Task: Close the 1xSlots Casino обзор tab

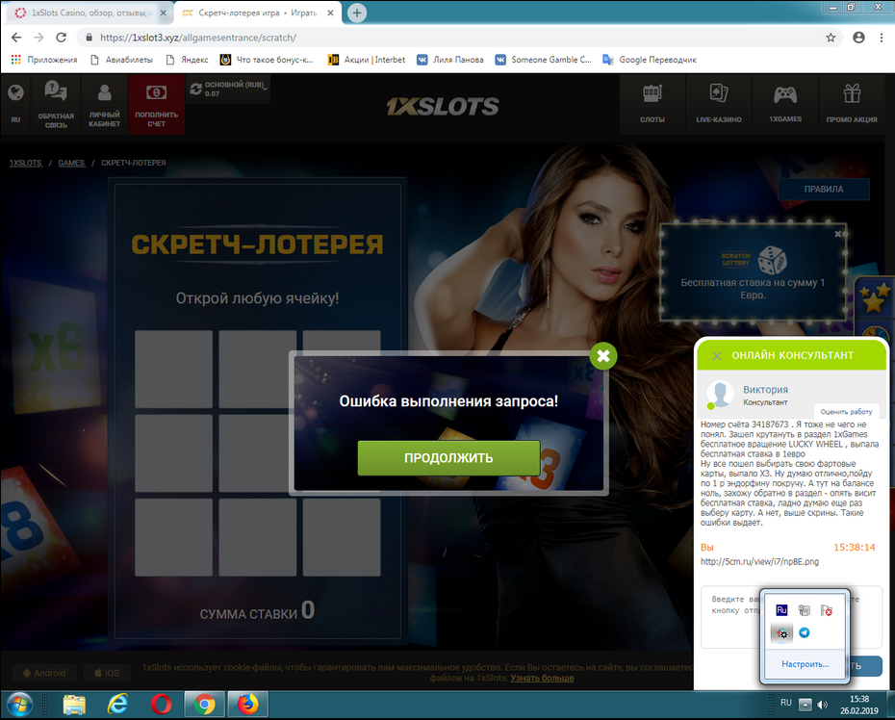Action: click(x=164, y=13)
